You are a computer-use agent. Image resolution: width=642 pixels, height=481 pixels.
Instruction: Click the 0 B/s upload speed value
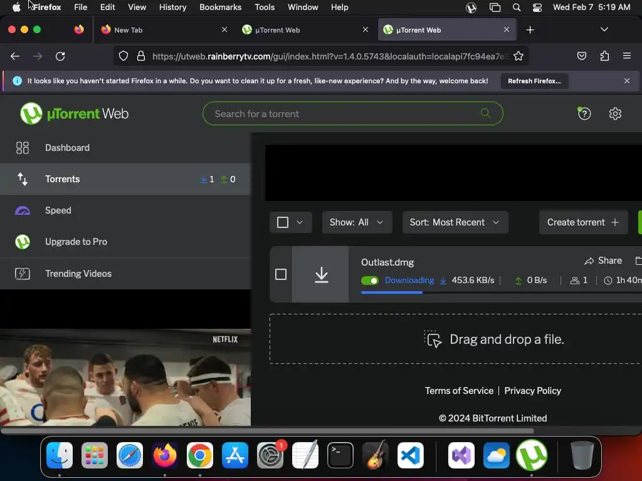(537, 280)
